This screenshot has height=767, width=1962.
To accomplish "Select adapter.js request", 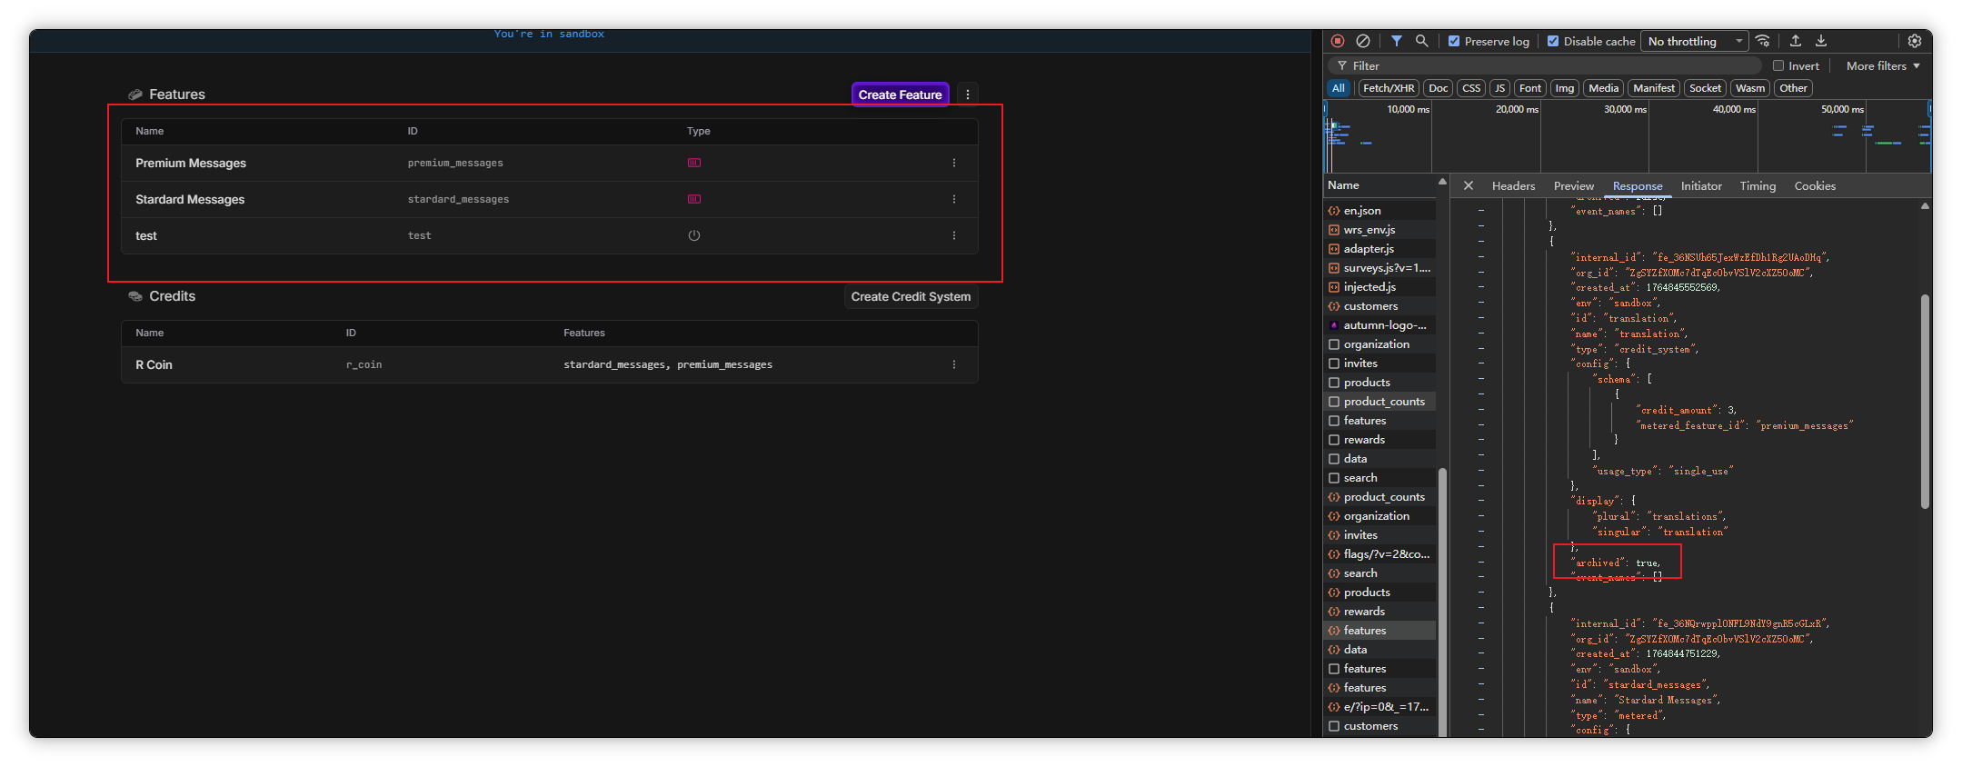I will click(x=1379, y=249).
